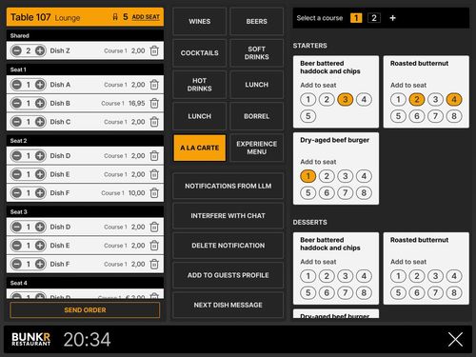Screen dimensions: 476x357
Task: Add one more Dish C
Action: tap(40, 122)
